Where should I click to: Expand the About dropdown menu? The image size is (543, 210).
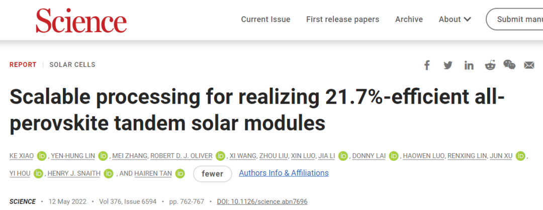tap(455, 19)
